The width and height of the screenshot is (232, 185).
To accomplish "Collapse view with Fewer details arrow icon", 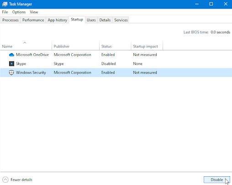I will pyautogui.click(x=5, y=180).
